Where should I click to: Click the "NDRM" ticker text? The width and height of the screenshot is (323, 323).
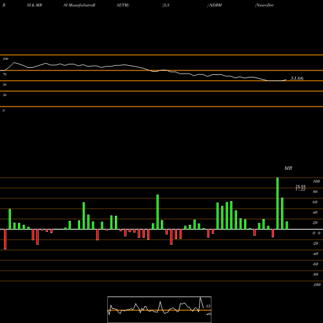(215, 5)
